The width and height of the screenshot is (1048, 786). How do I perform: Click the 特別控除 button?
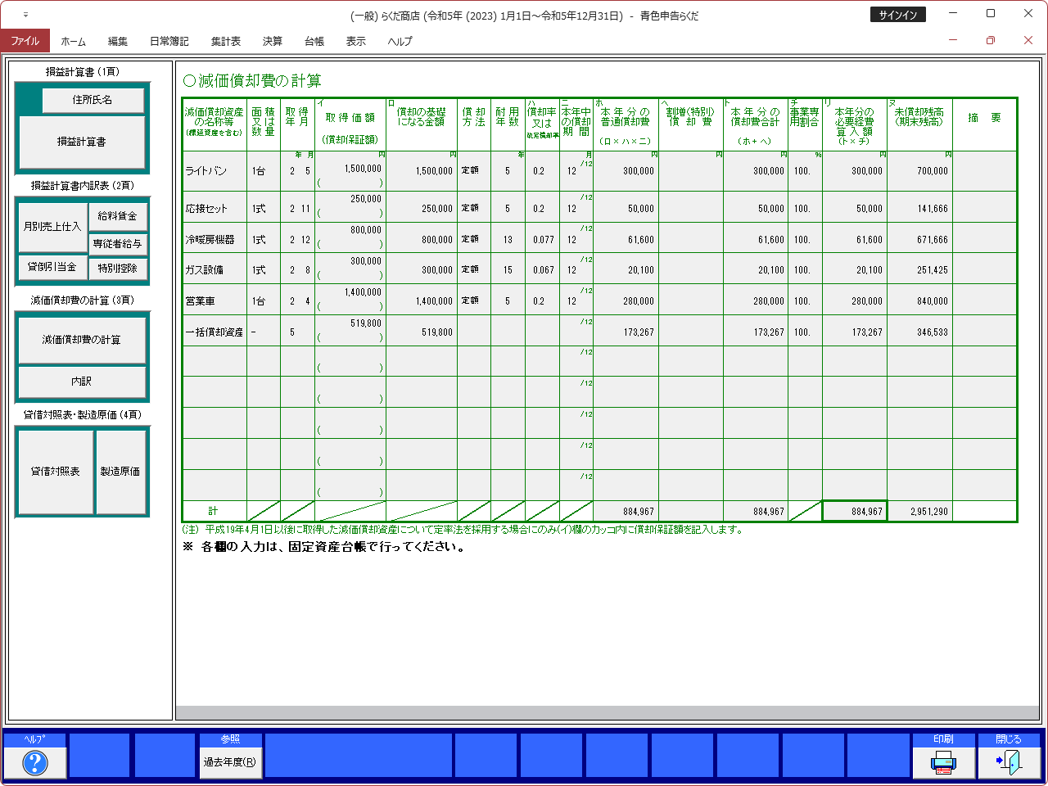coord(118,268)
